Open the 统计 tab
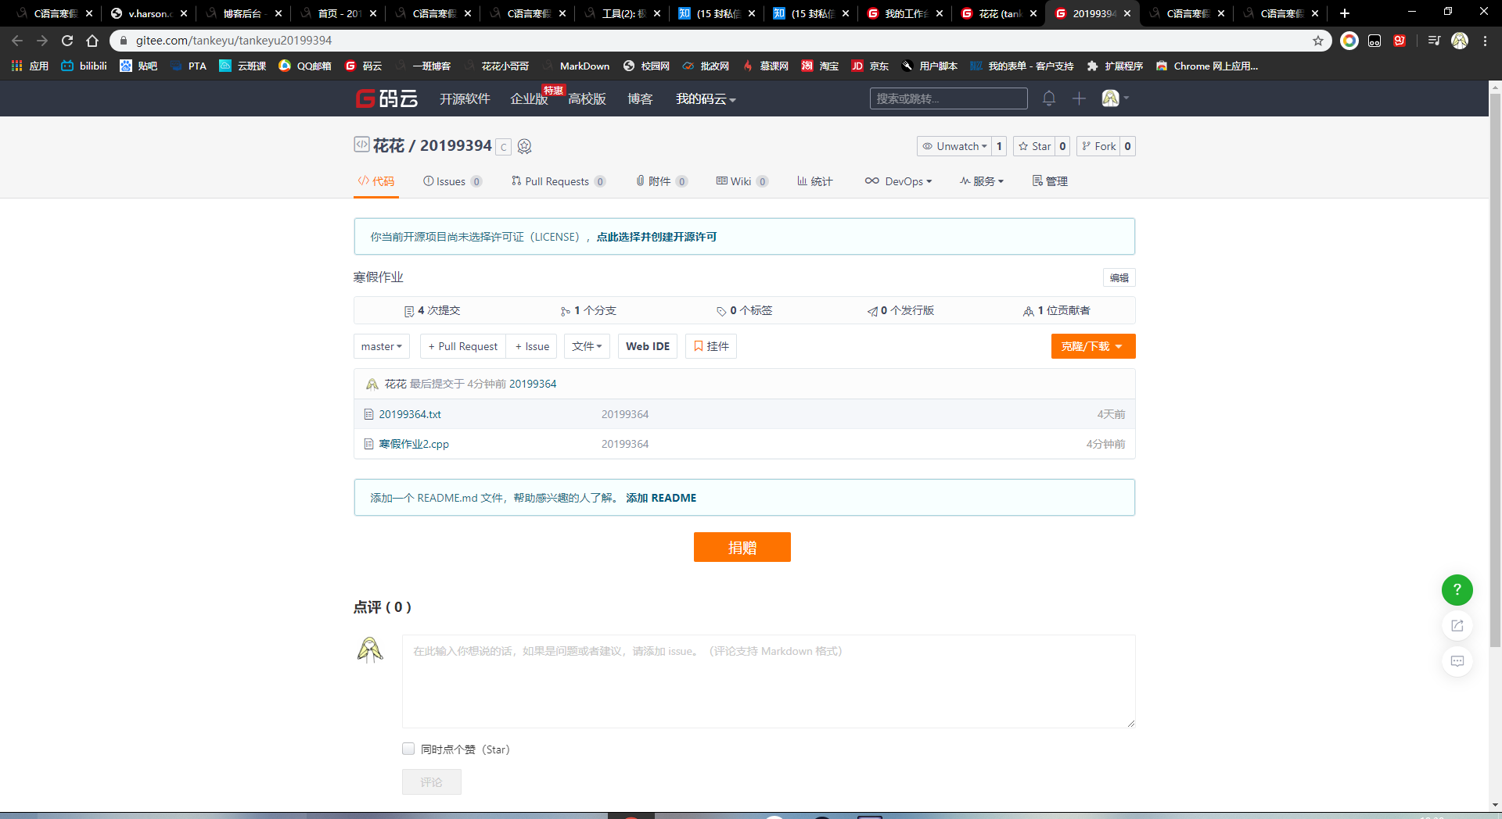The height and width of the screenshot is (819, 1502). pos(815,181)
